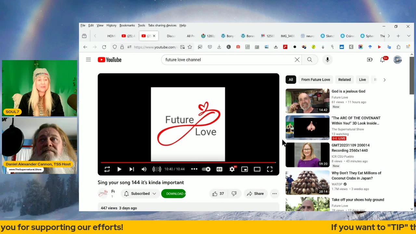Click the Share button

coord(255,194)
